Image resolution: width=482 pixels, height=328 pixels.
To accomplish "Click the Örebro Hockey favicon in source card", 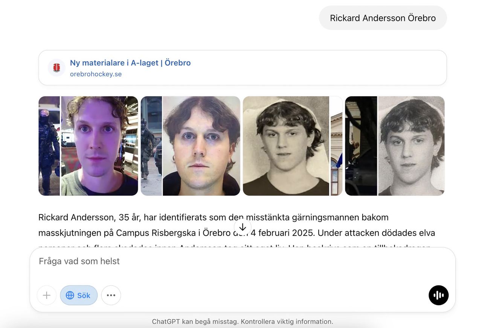I will point(56,68).
